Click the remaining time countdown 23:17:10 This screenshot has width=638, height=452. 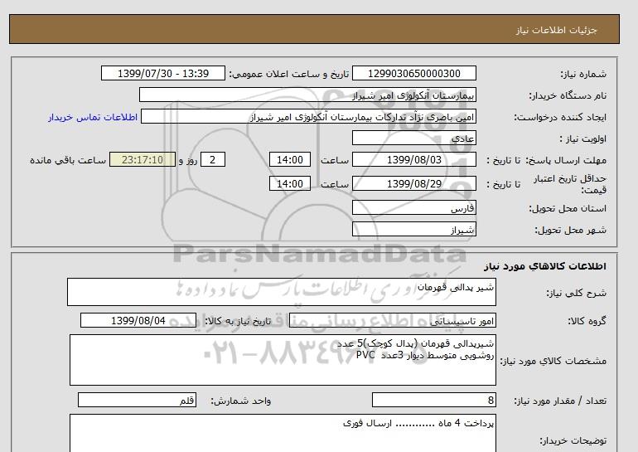point(143,160)
